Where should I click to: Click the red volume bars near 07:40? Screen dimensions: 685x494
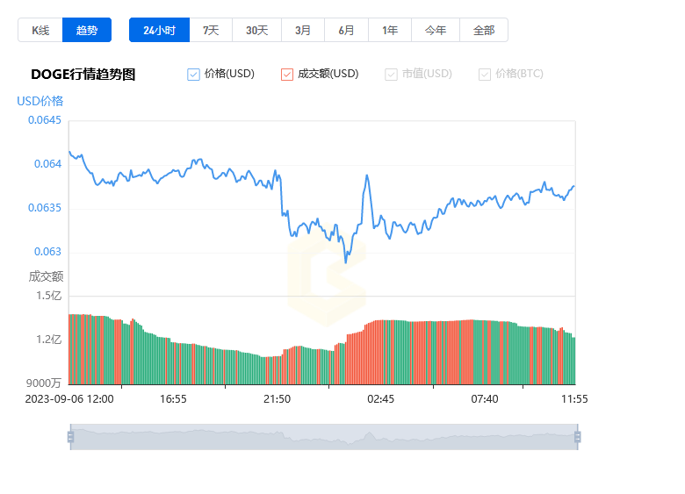coord(466,352)
